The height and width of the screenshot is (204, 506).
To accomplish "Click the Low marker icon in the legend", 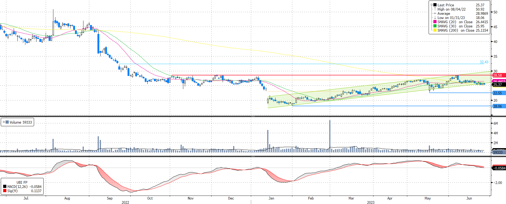I will click(435, 17).
